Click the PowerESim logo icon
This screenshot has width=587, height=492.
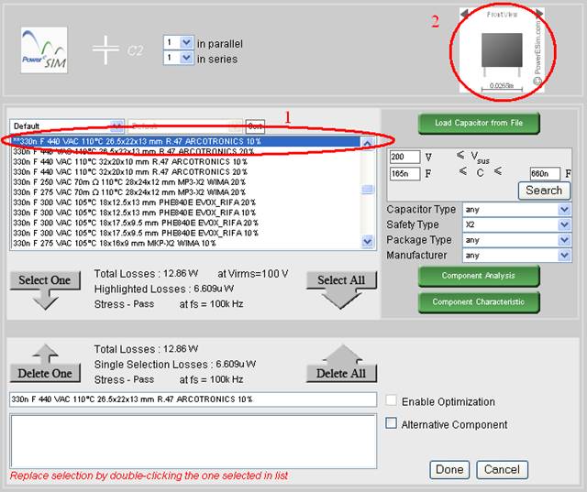click(42, 50)
